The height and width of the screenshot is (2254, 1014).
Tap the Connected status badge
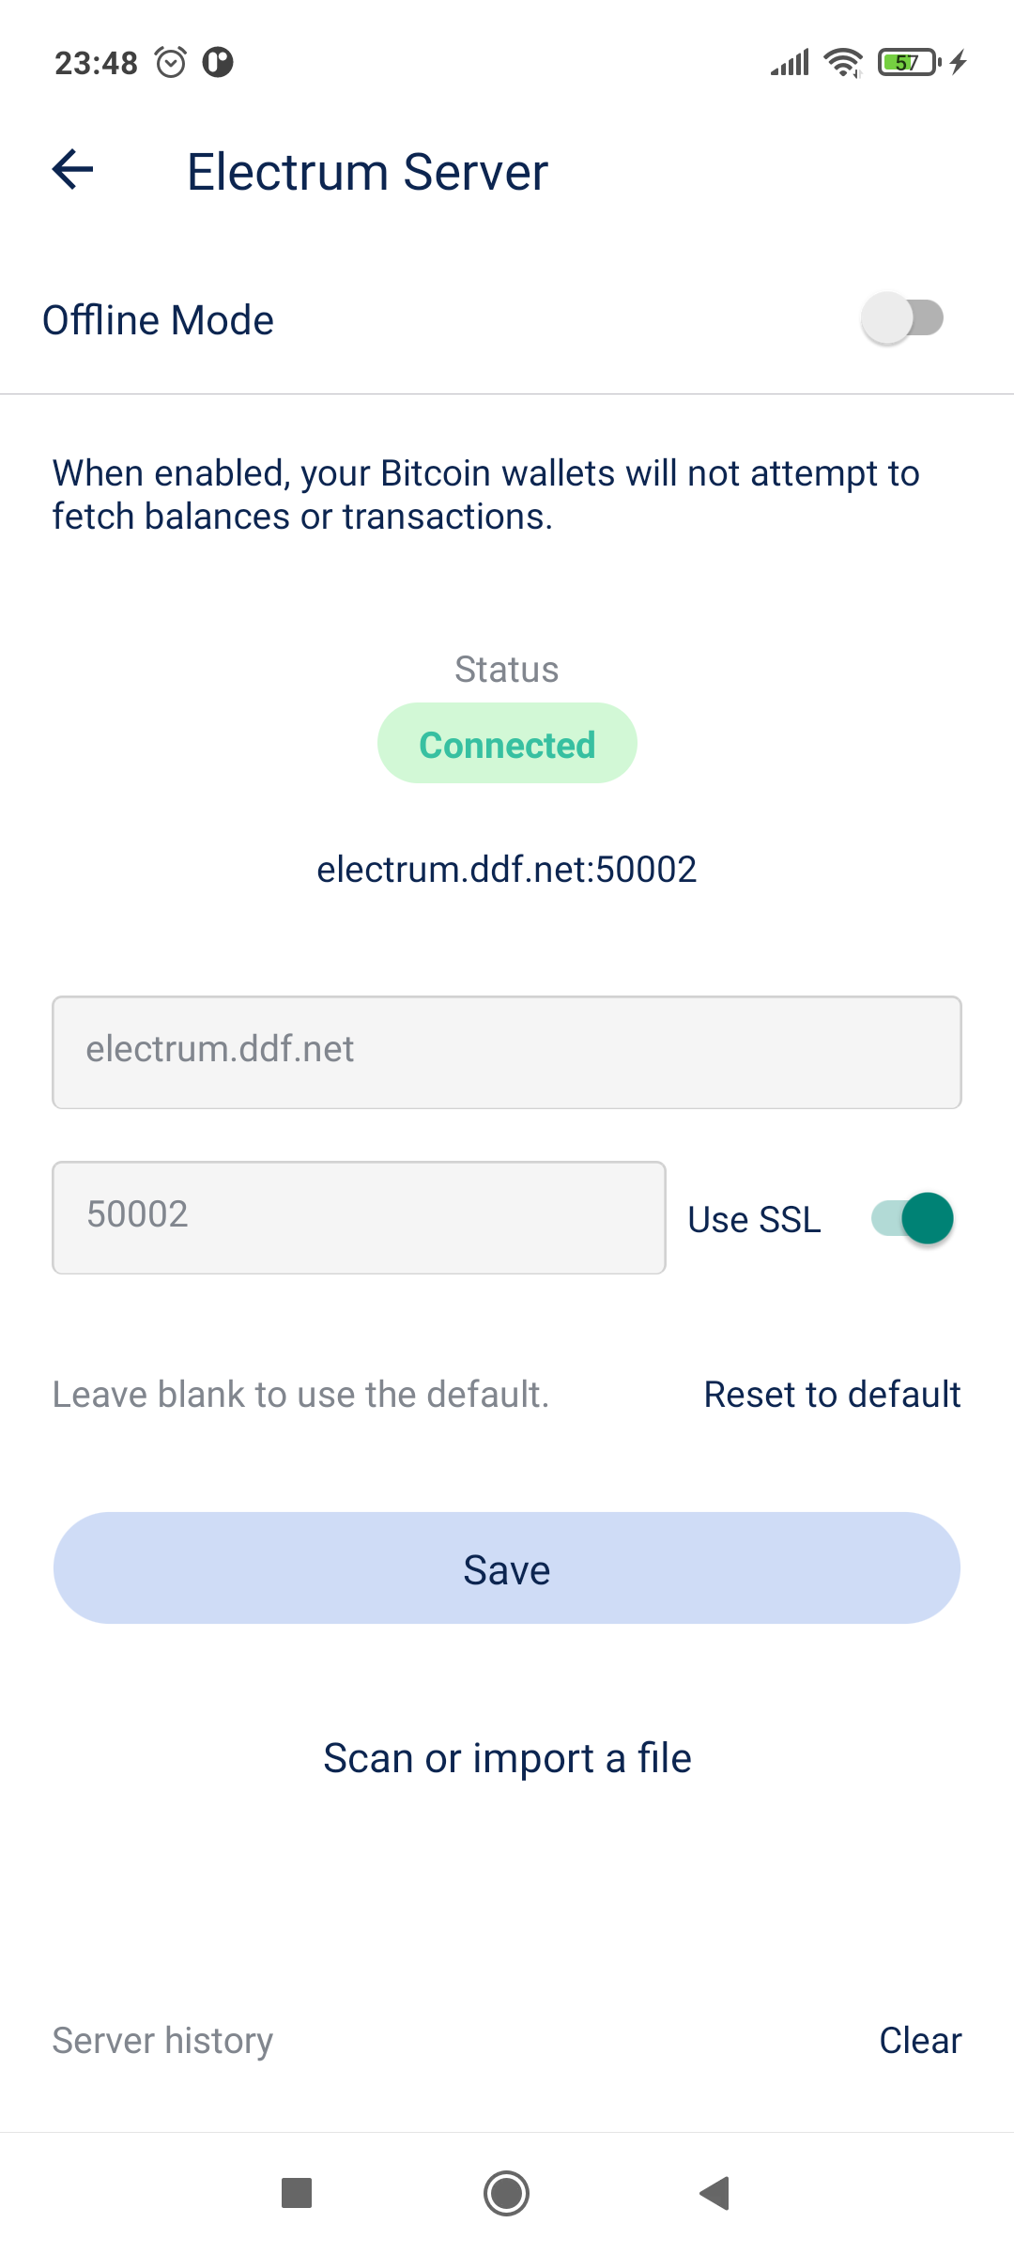[507, 744]
